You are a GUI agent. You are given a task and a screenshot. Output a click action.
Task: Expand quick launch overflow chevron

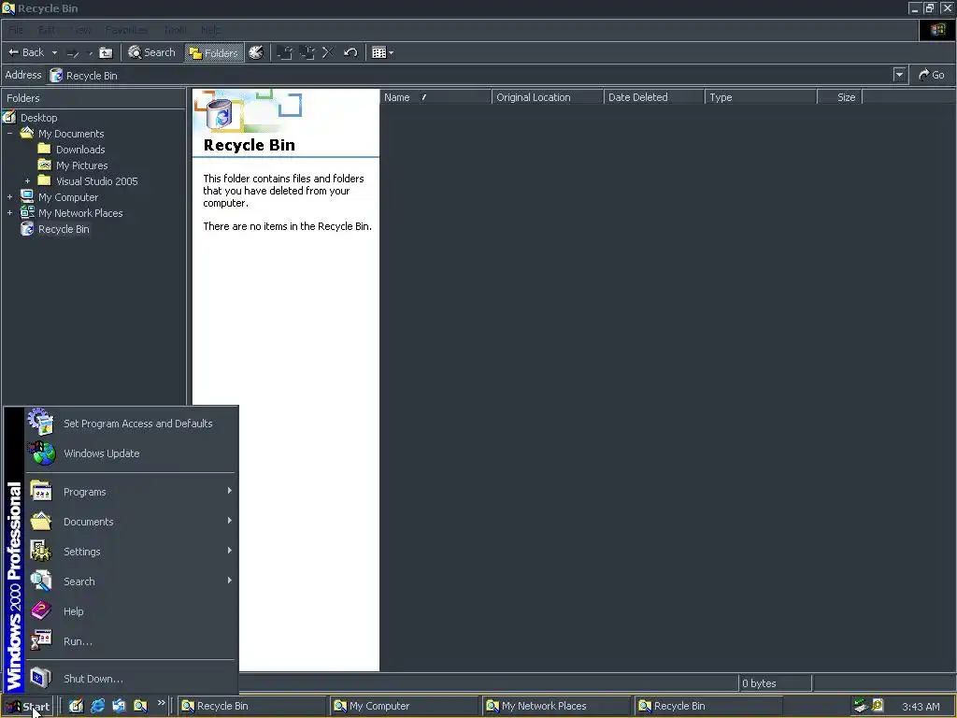(x=161, y=703)
